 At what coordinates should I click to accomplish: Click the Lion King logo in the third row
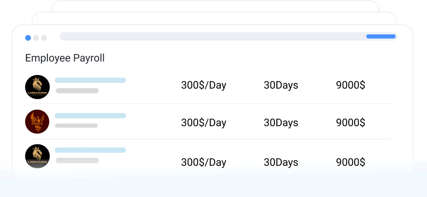pyautogui.click(x=37, y=156)
